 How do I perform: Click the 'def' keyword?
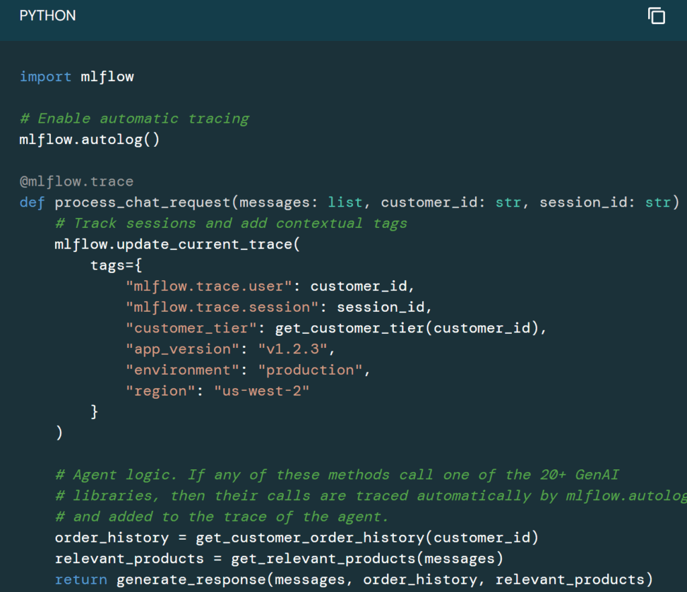coord(33,202)
